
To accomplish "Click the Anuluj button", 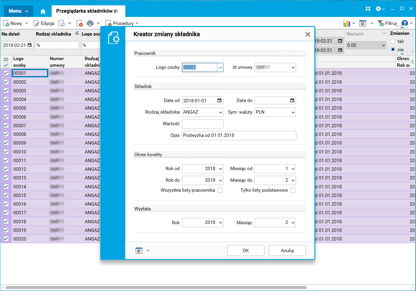I will (287, 250).
